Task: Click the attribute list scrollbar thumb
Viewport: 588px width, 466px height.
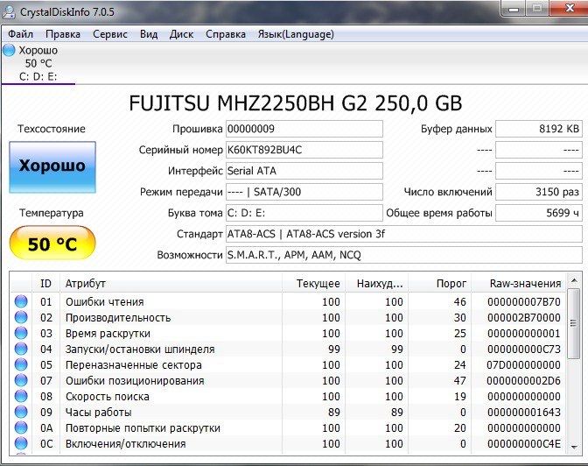Action: [573, 323]
